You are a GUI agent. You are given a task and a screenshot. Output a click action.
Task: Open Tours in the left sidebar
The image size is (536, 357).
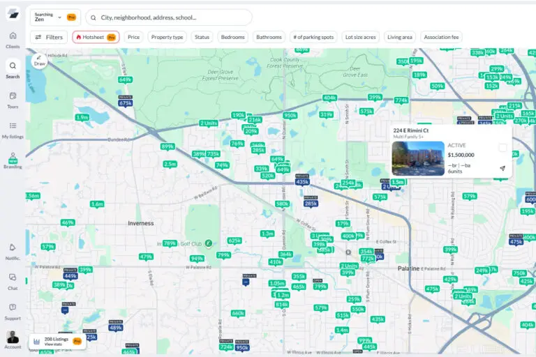pyautogui.click(x=13, y=99)
